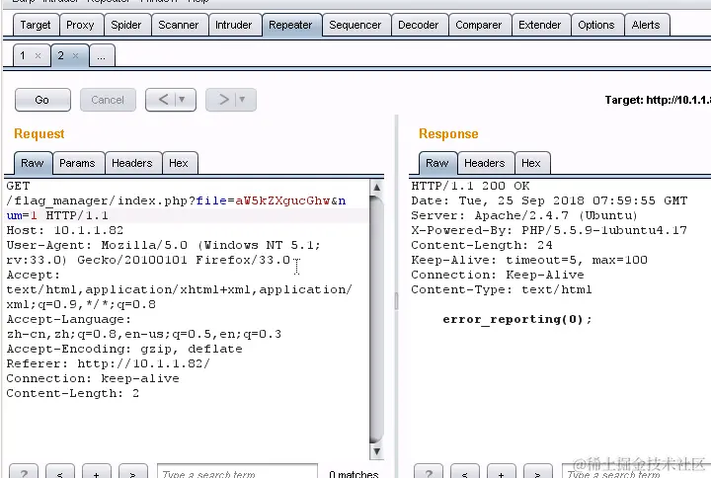This screenshot has width=711, height=478.
Task: Click the Cancel button
Action: click(x=108, y=100)
